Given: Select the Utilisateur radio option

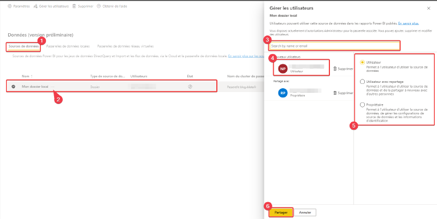Looking at the screenshot, I should pos(362,63).
